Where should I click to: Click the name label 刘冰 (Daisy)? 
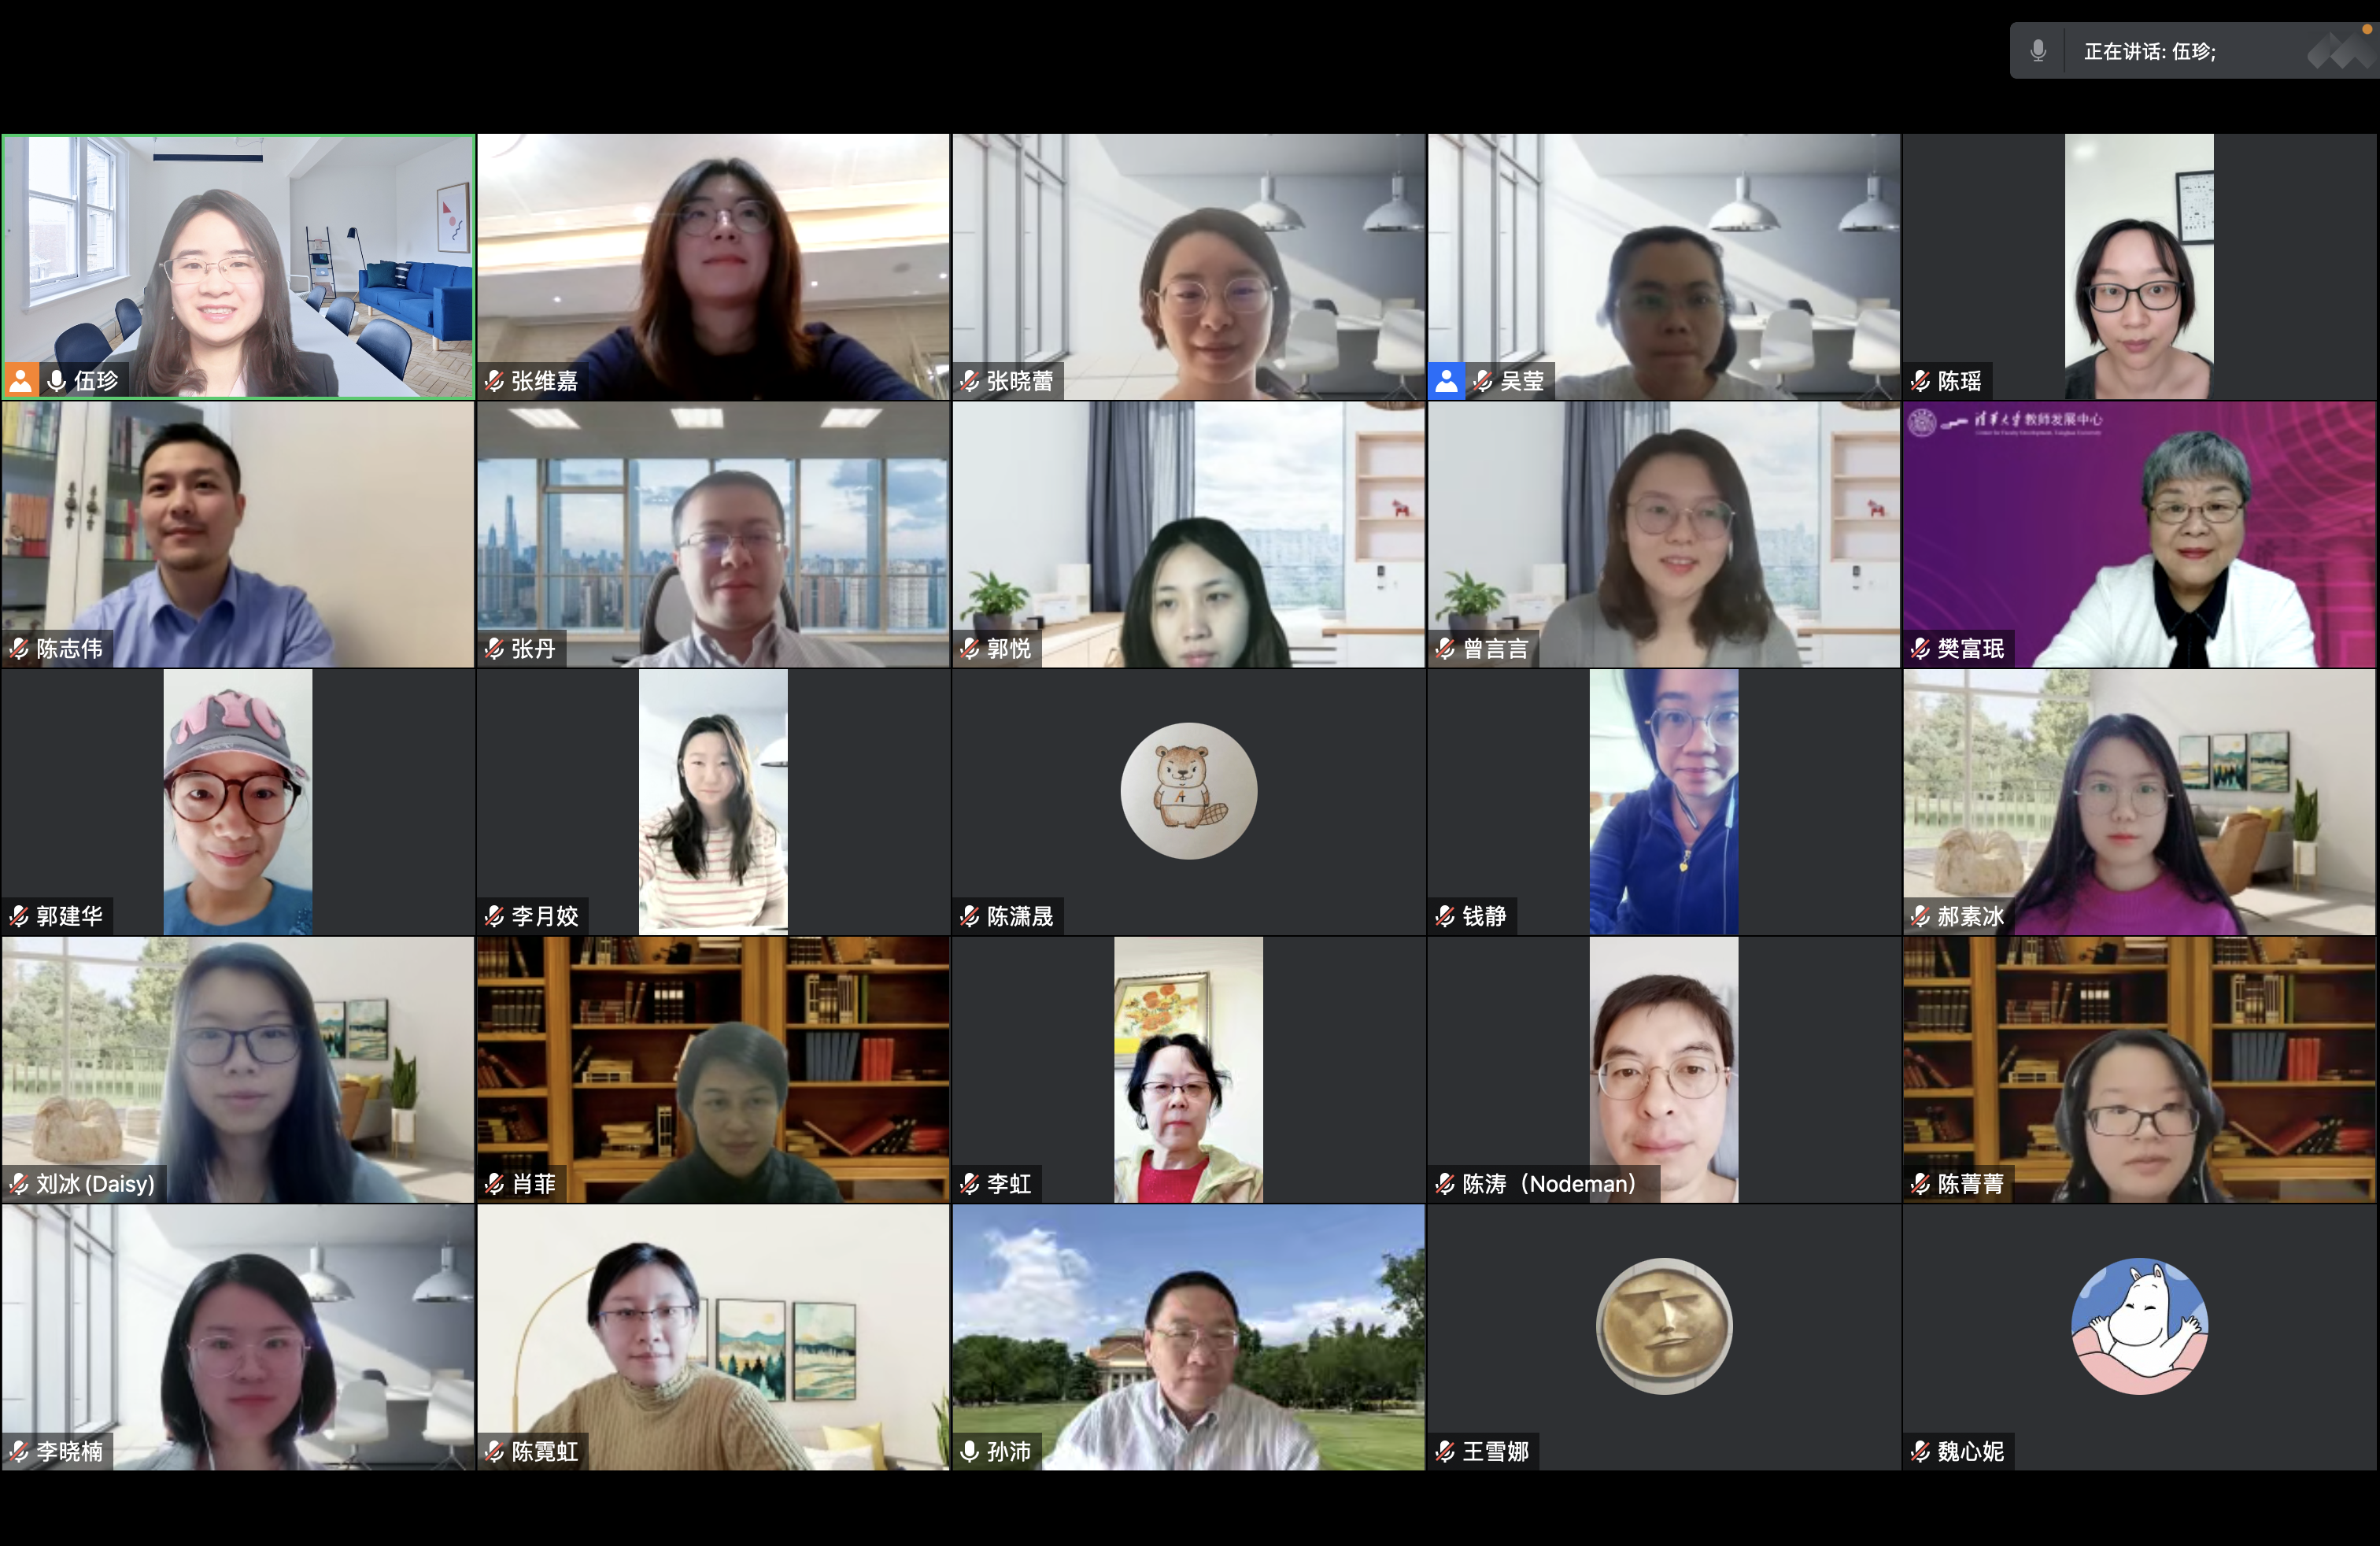[95, 1184]
